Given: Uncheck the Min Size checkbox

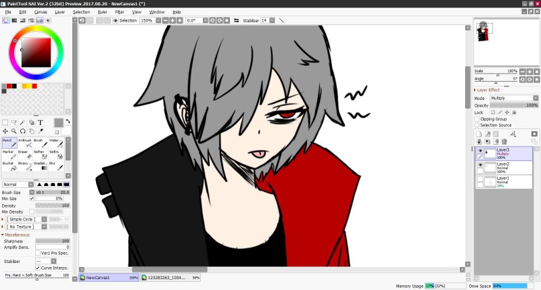Looking at the screenshot, I should coord(32,199).
